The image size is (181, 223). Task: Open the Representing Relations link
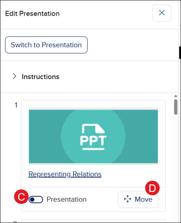[65, 174]
